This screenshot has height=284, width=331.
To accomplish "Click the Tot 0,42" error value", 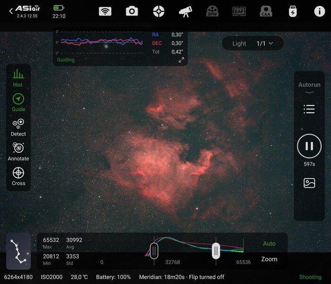I will tap(177, 52).
